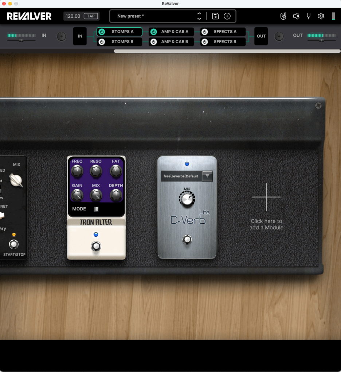Click the input jack icon
Image resolution: width=341 pixels, height=372 pixels.
pyautogui.click(x=62, y=36)
